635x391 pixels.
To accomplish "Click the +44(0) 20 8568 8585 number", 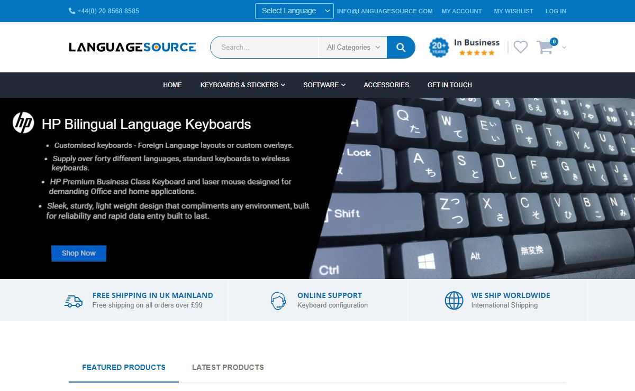I will click(x=108, y=11).
